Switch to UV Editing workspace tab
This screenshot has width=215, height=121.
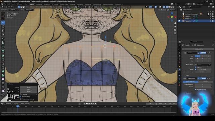[x=55, y=4]
